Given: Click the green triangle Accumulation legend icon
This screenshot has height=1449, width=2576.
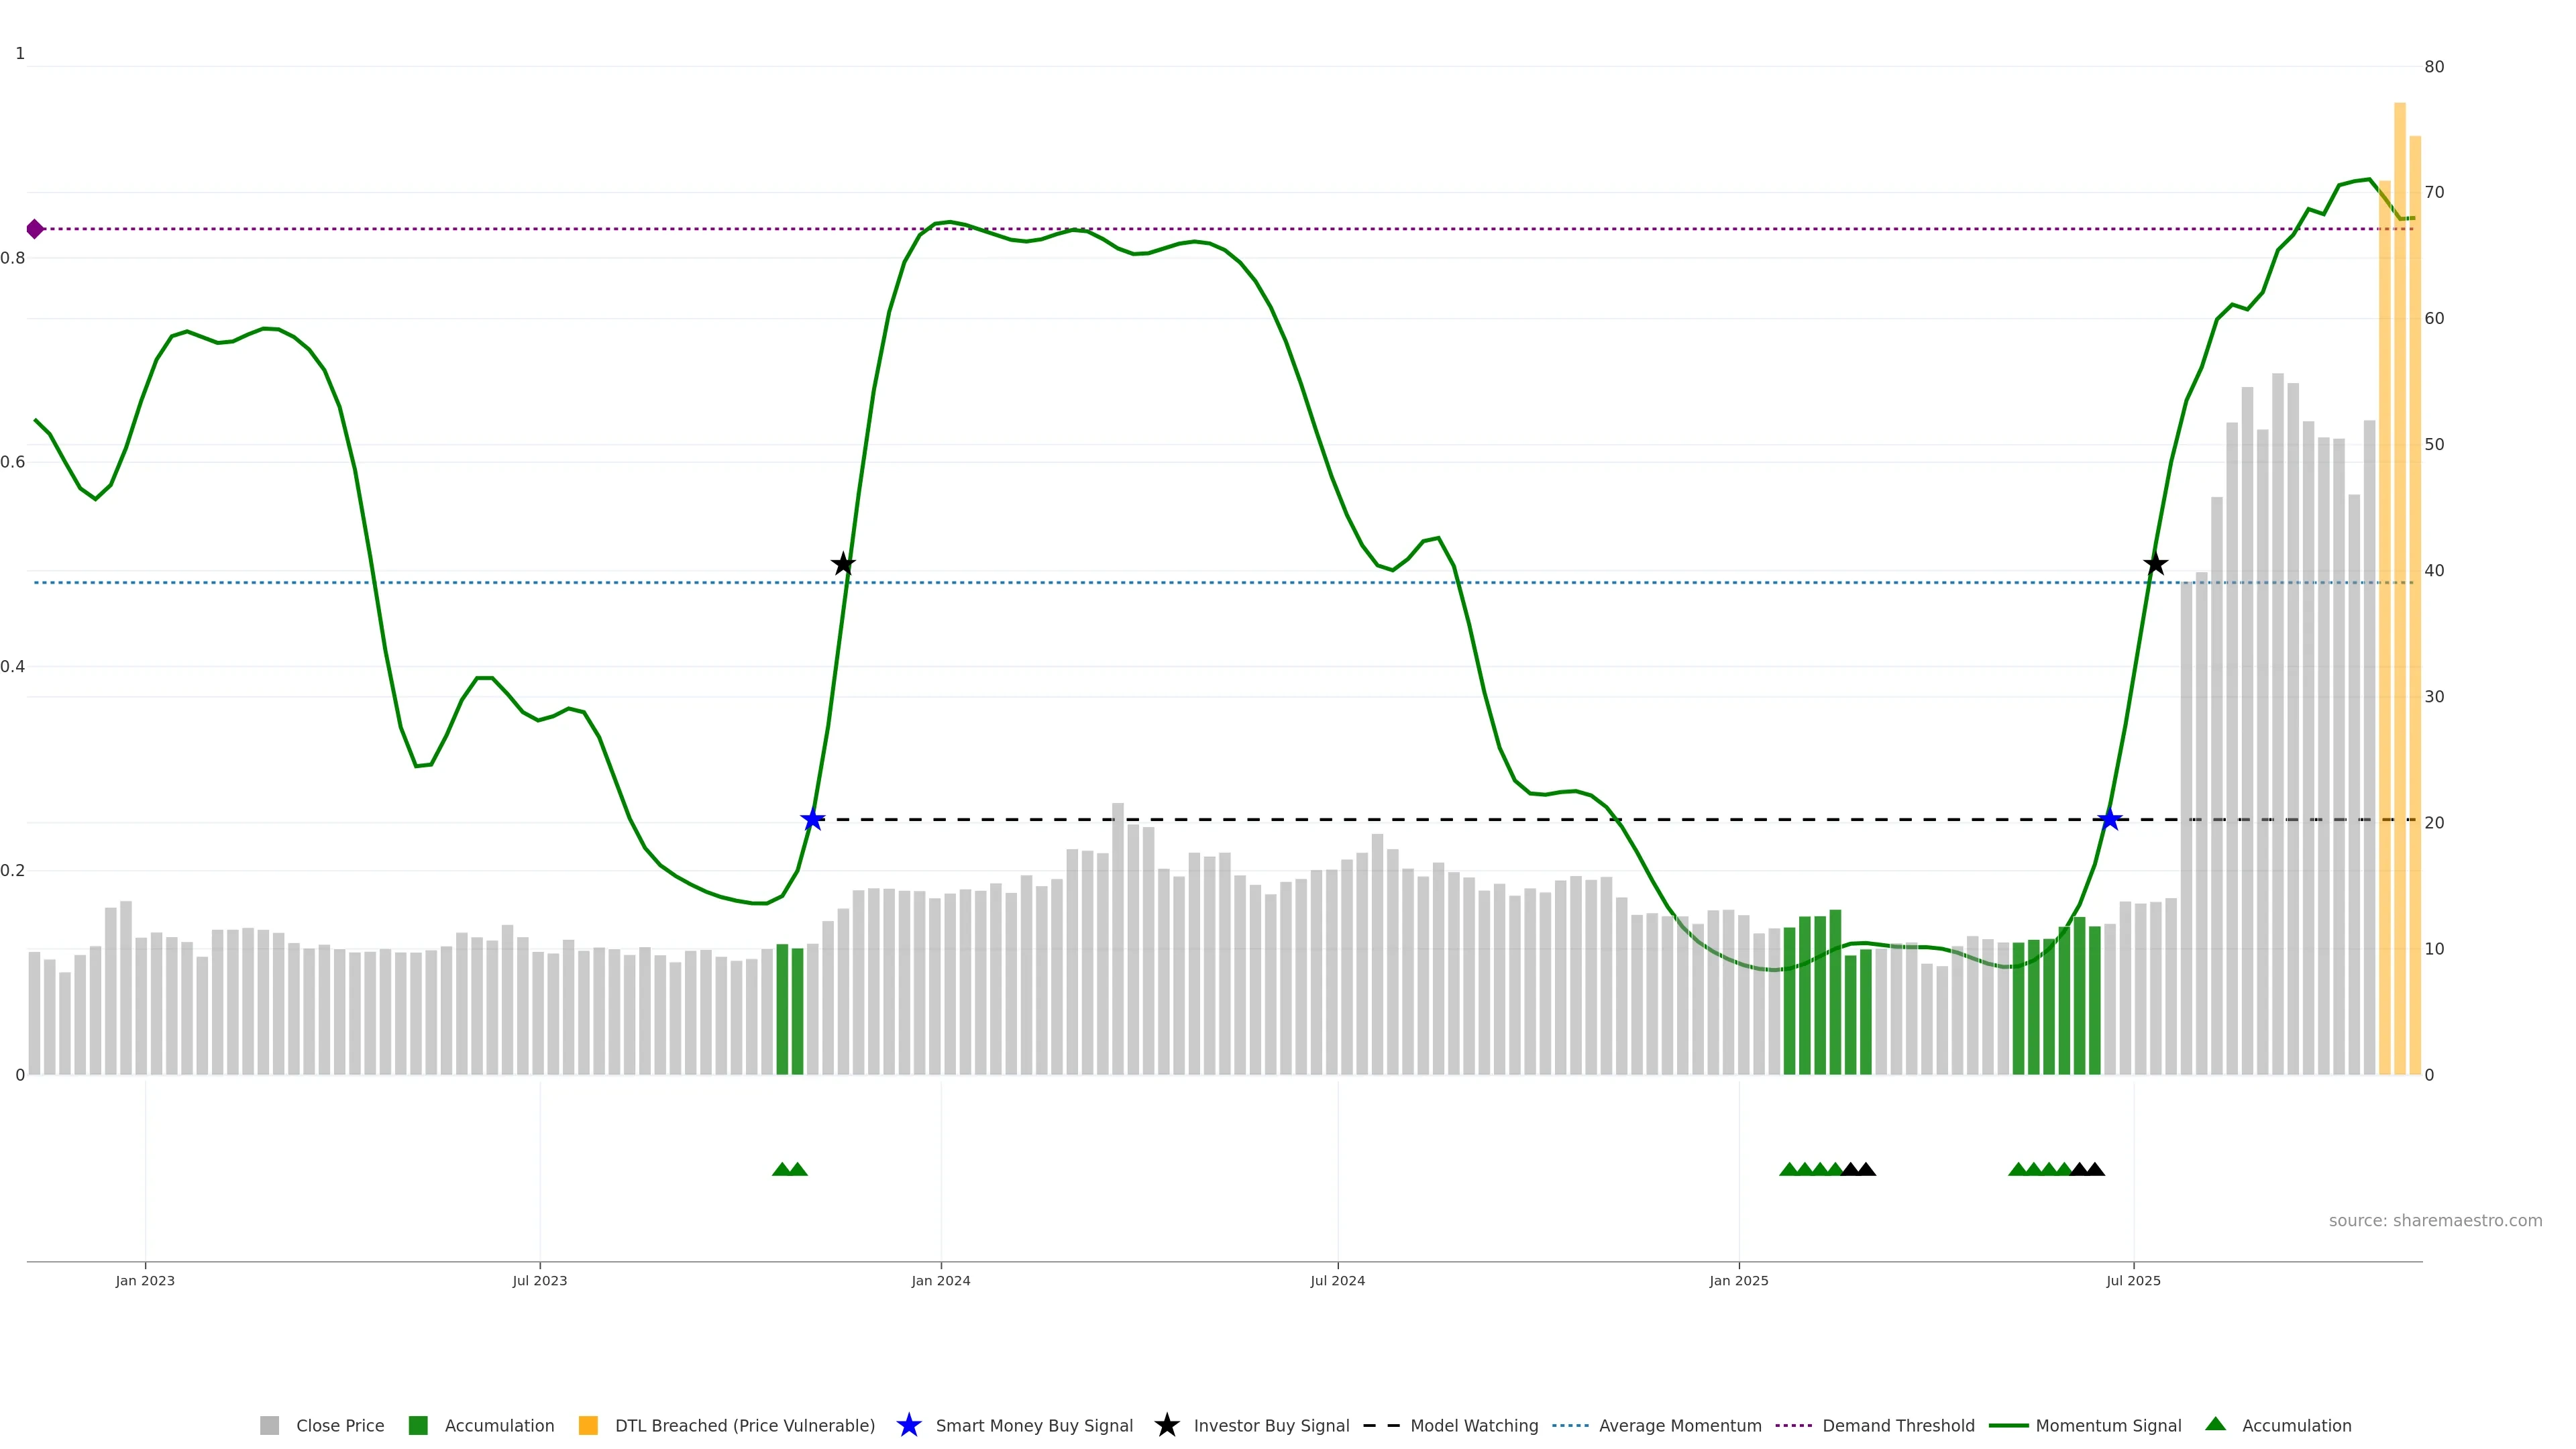Looking at the screenshot, I should click(2215, 1424).
